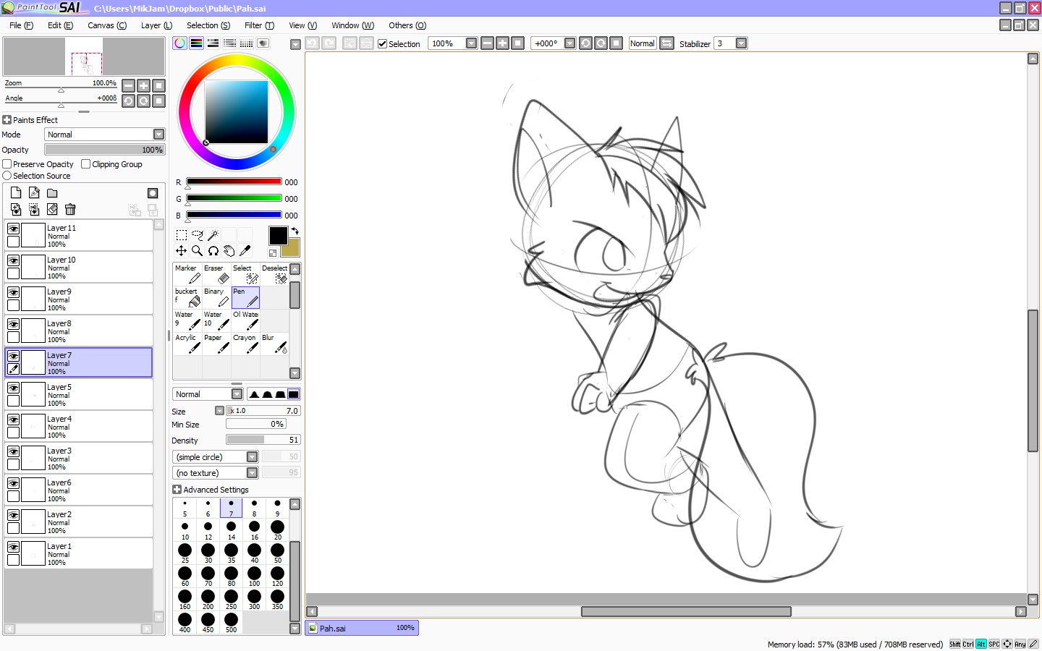
Task: Hide Layer10 using its eye icon
Action: [x=13, y=260]
